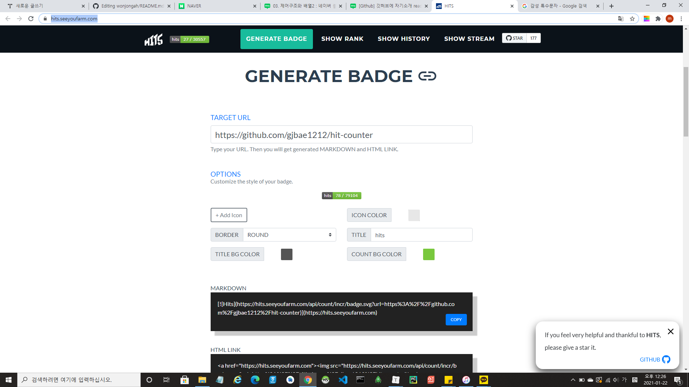Show hidden system tray icons

(x=573, y=380)
